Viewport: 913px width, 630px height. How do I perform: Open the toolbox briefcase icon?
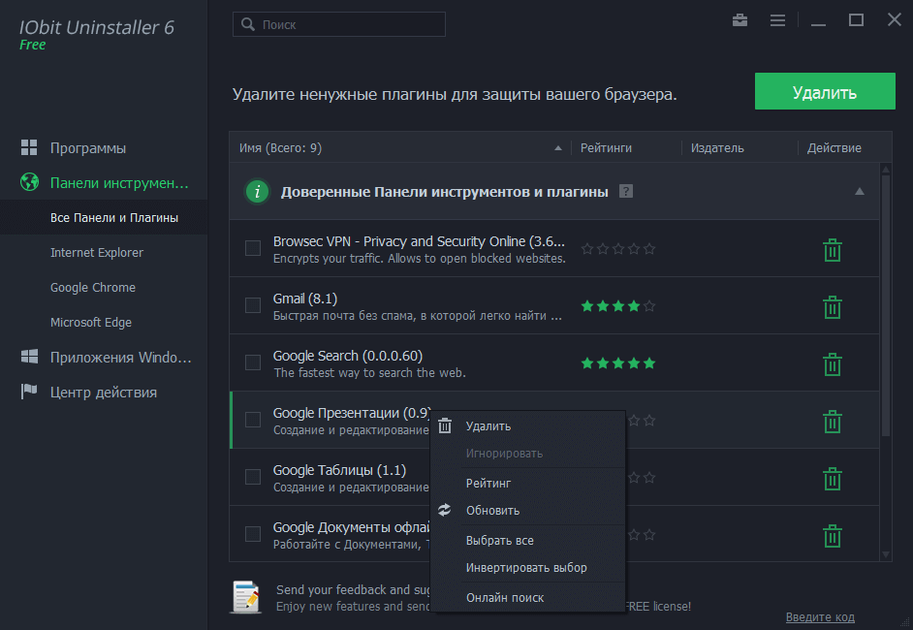(740, 20)
